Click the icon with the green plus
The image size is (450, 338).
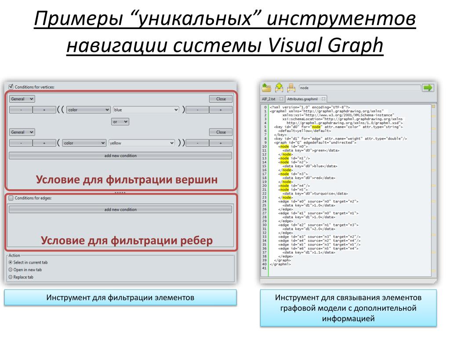[279, 88]
